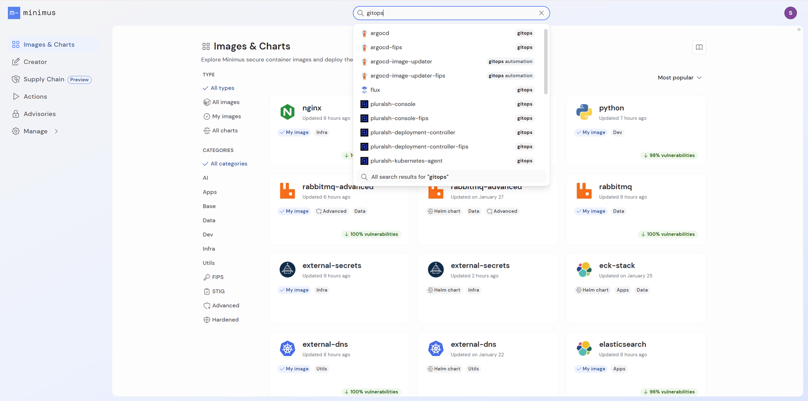The image size is (808, 401).
Task: Select the All categories filter
Action: (x=225, y=164)
